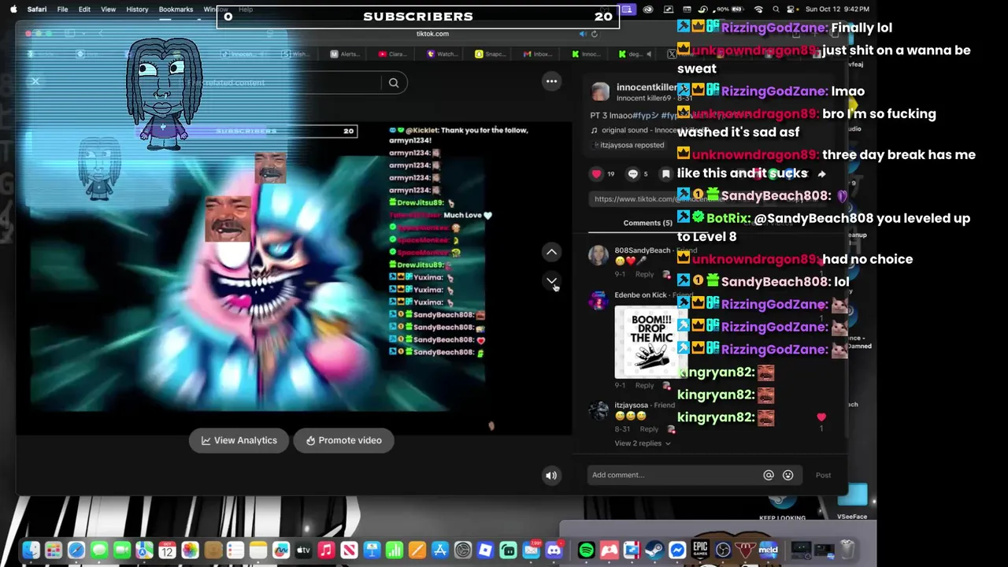Click the Post comment button
Viewport: 1008px width, 567px height.
pyautogui.click(x=823, y=475)
